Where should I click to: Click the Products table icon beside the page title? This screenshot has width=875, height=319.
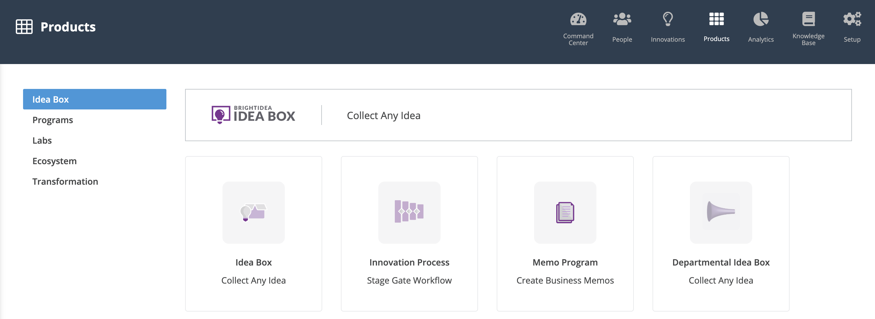[24, 27]
